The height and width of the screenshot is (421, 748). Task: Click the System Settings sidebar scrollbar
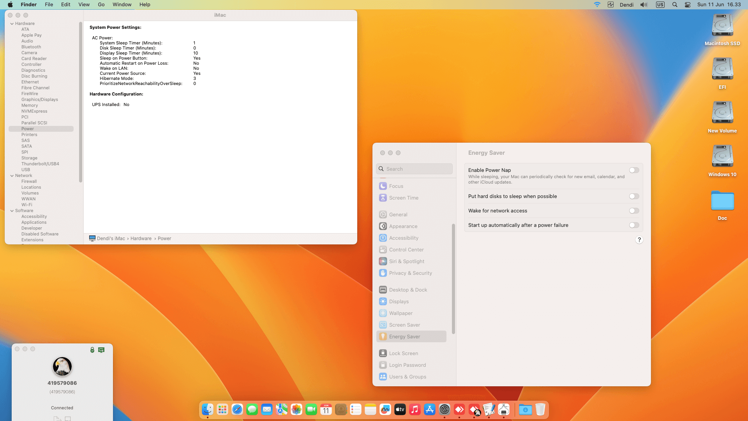pyautogui.click(x=453, y=279)
